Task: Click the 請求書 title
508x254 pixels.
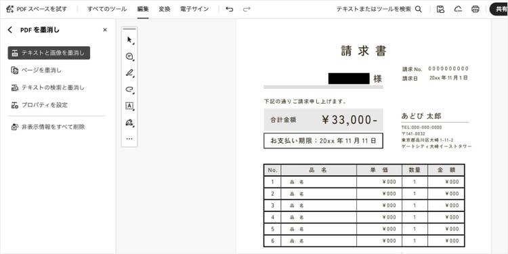Action: 364,51
